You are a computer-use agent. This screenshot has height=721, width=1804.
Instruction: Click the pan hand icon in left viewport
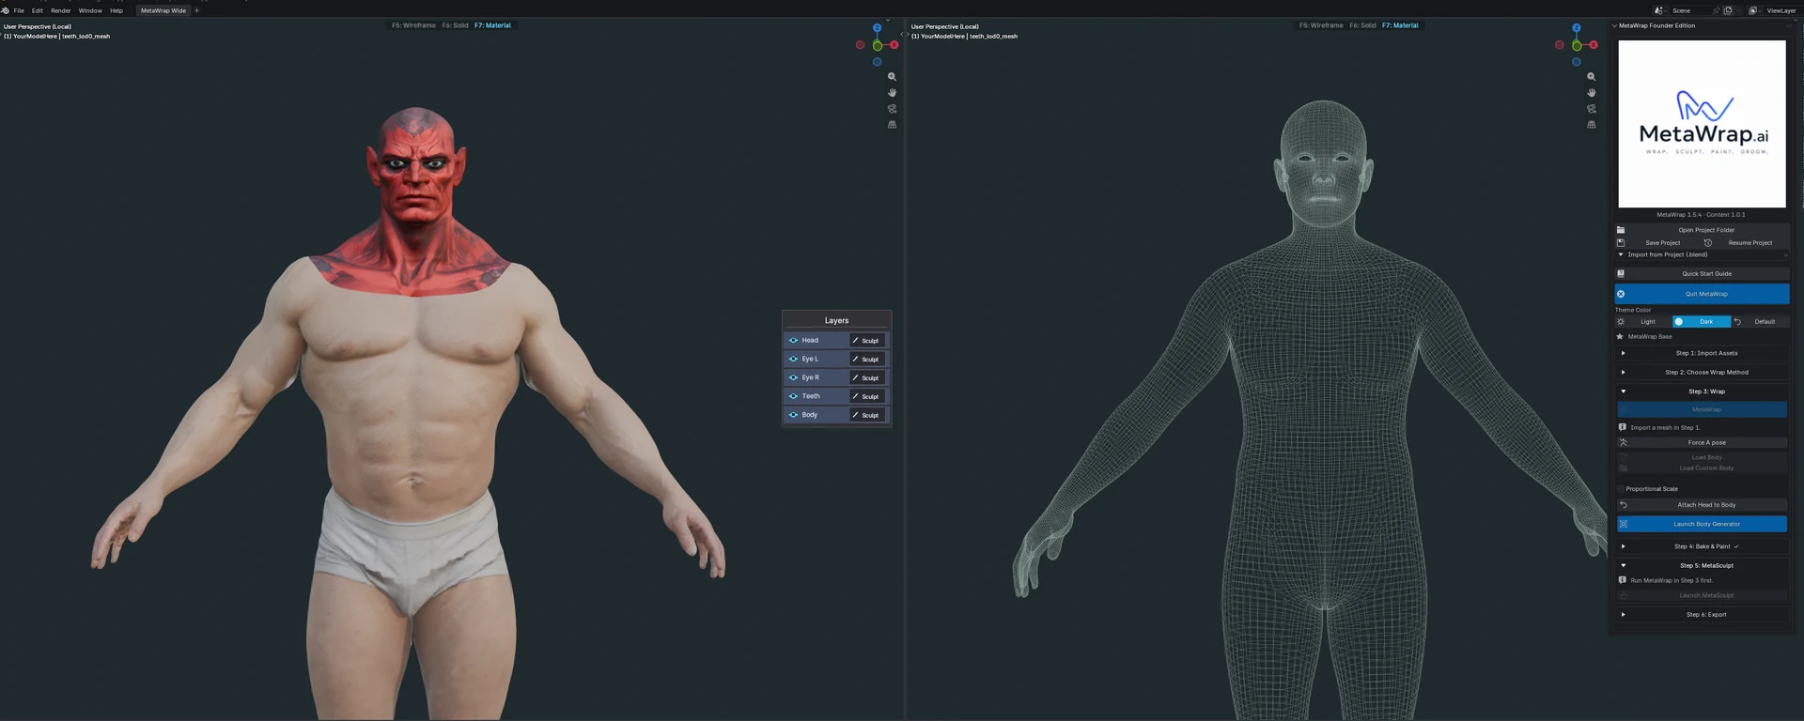coord(892,93)
